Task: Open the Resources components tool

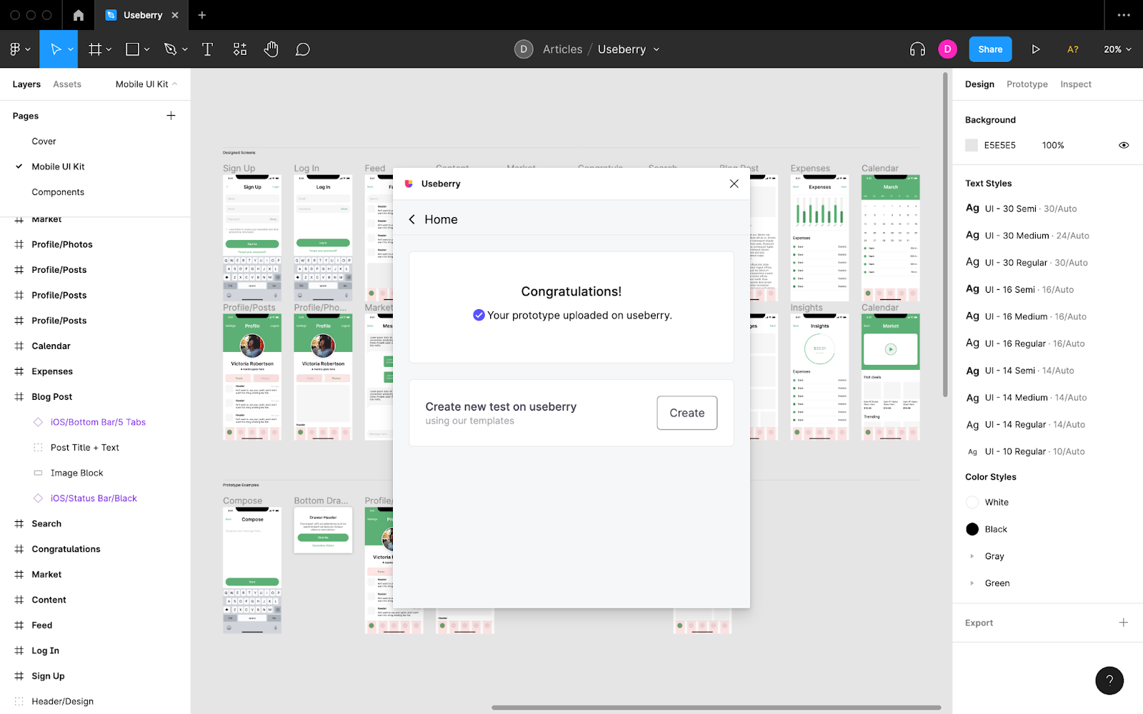Action: (x=240, y=49)
